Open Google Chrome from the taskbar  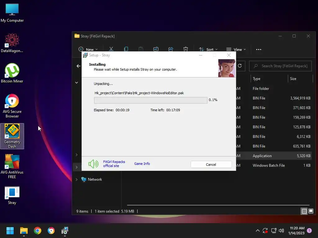[x=38, y=231]
